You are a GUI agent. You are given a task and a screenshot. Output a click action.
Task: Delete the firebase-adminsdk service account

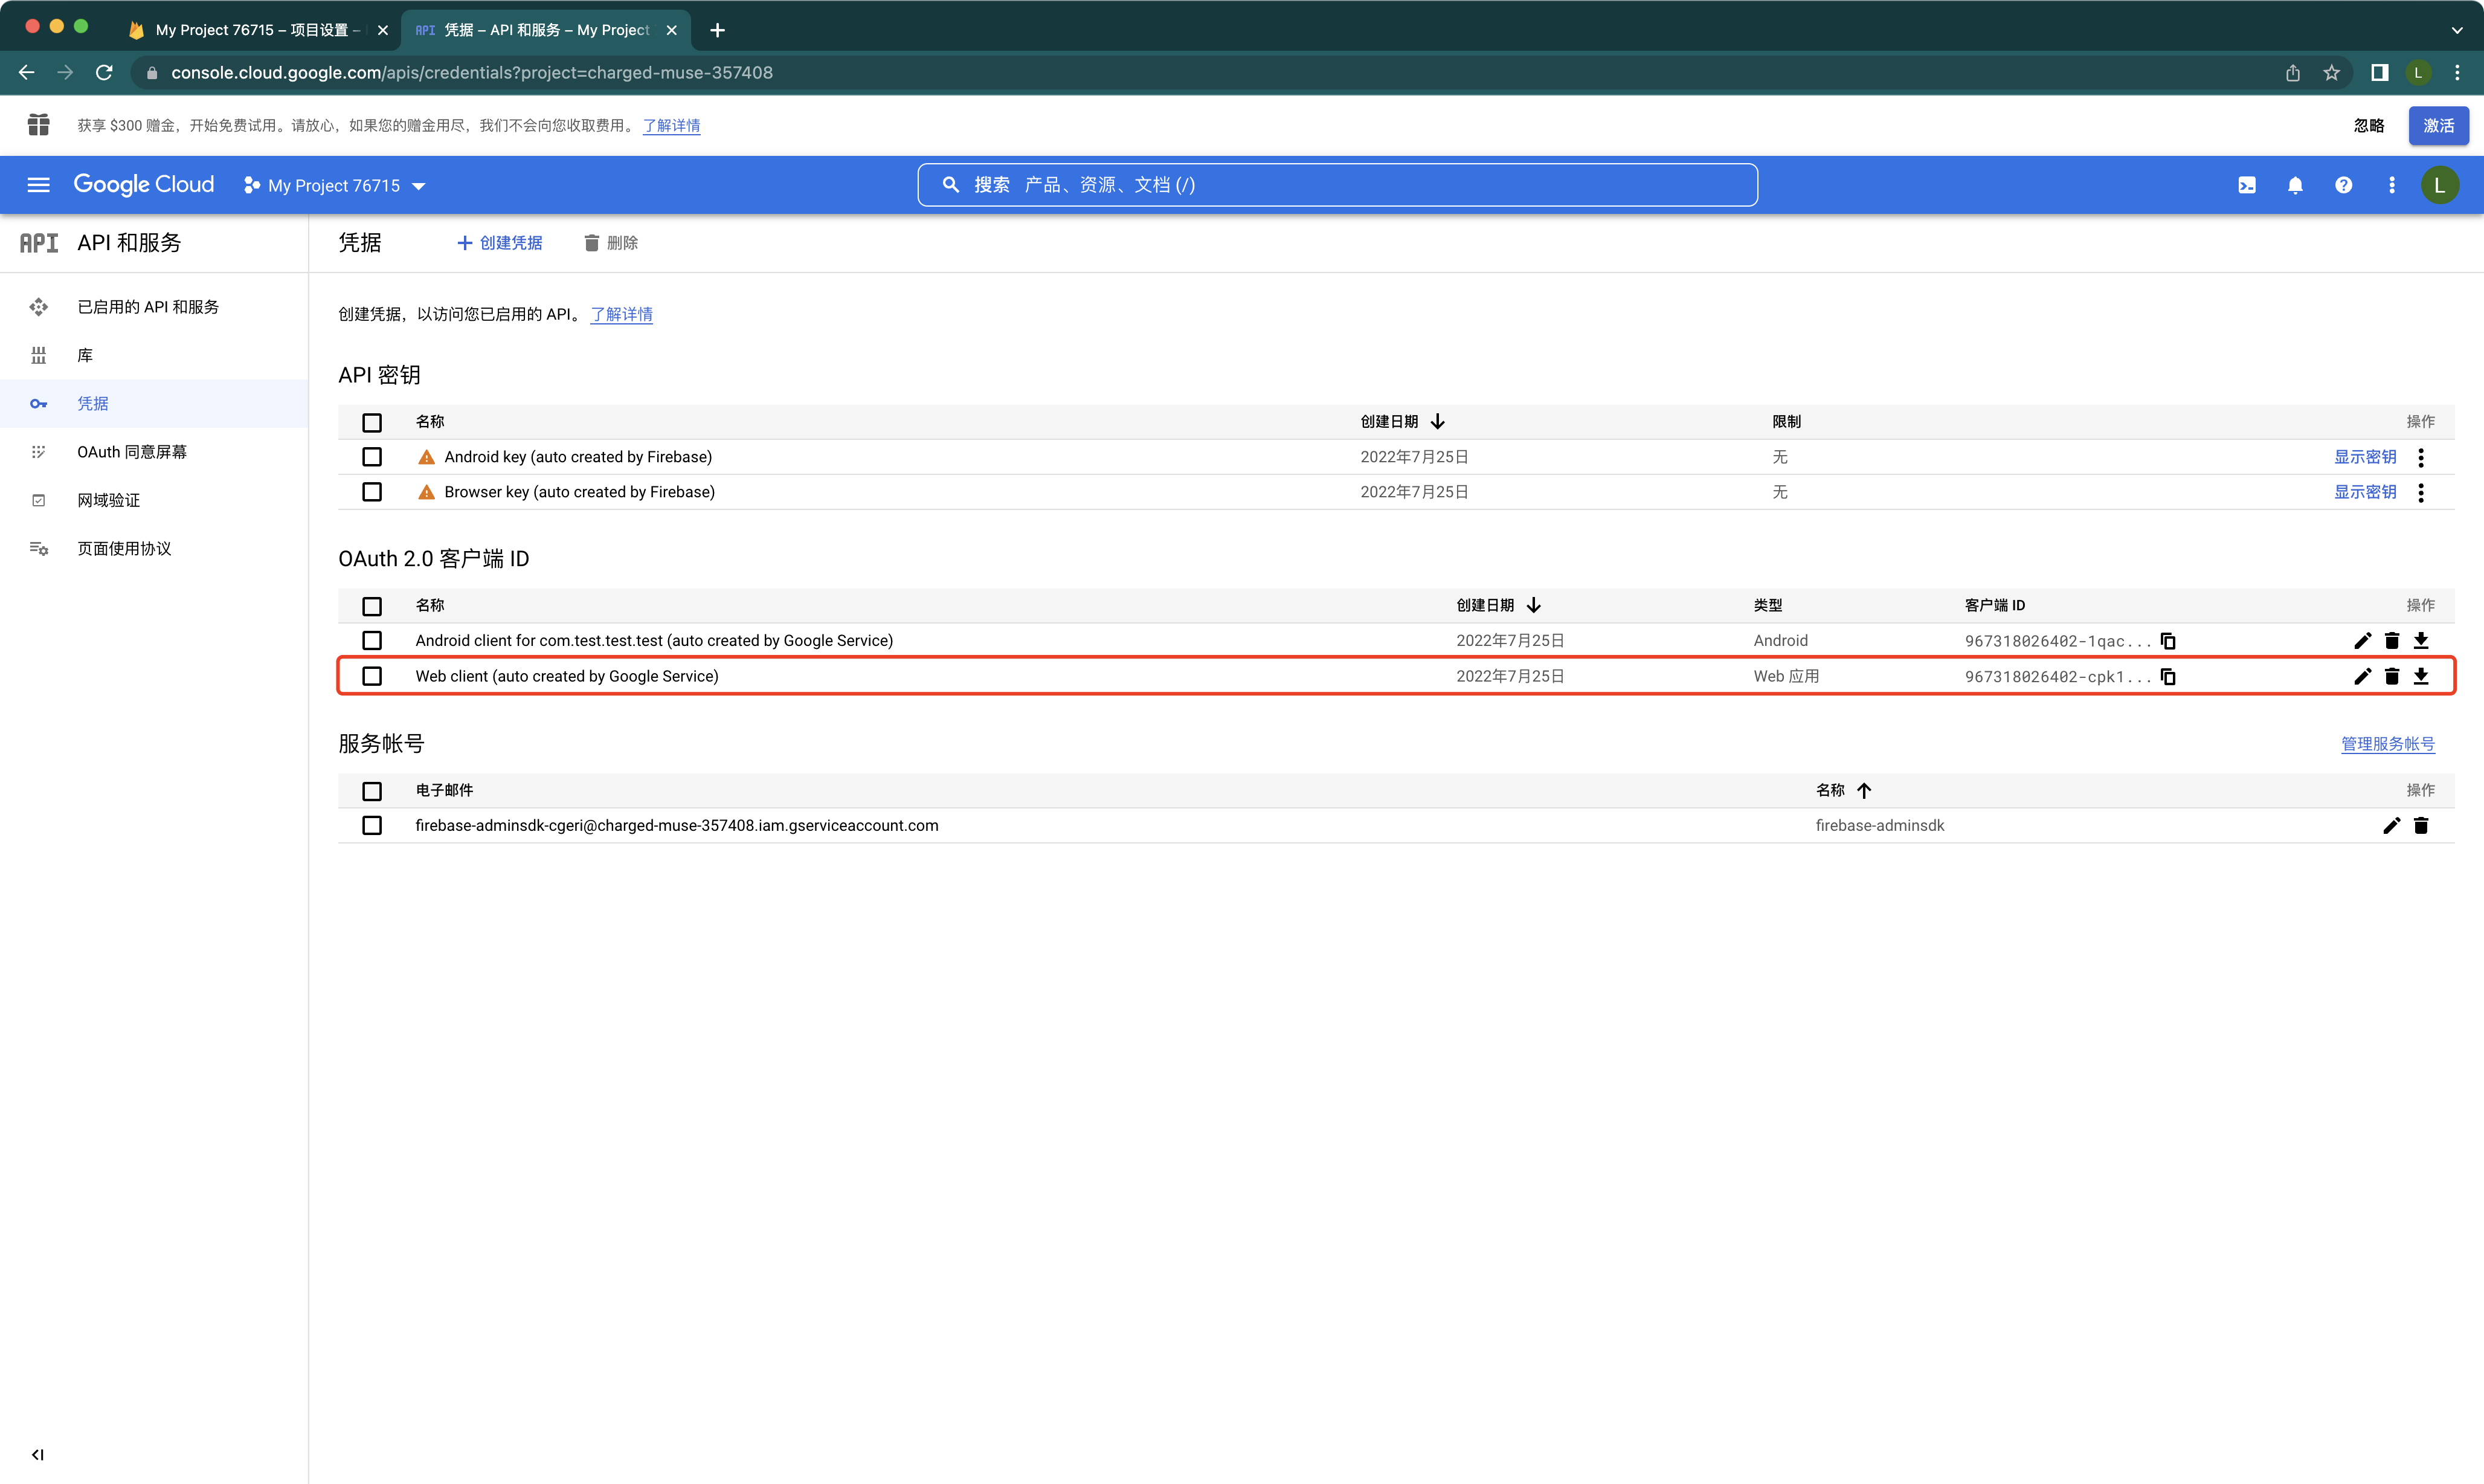pos(2420,826)
